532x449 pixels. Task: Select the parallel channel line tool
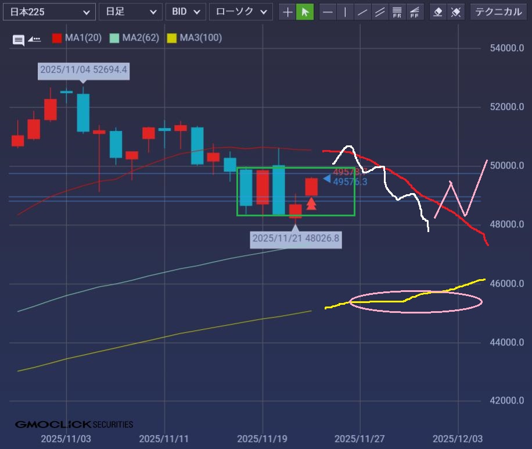click(x=380, y=12)
